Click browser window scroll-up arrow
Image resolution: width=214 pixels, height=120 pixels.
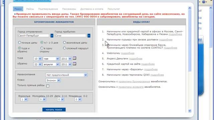(211, 8)
